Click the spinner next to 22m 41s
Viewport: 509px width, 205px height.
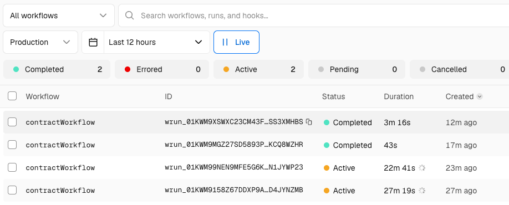pos(422,168)
